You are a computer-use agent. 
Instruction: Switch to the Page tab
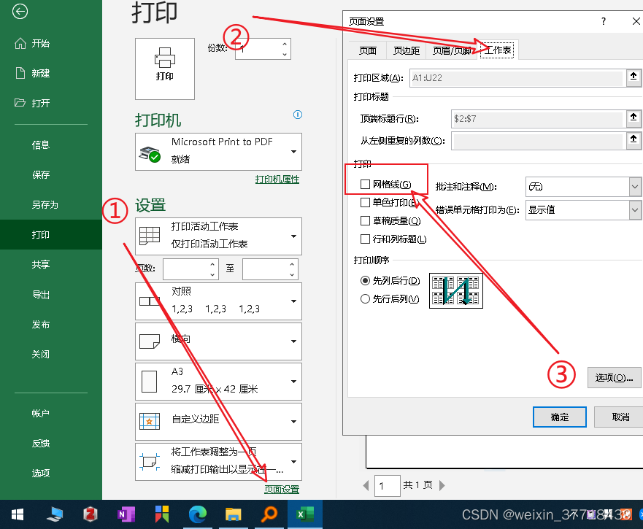pyautogui.click(x=367, y=50)
